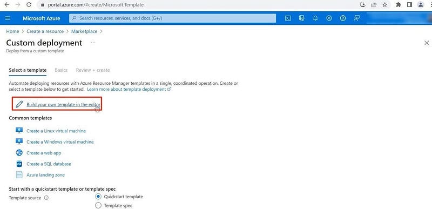Go to Marketplace breadcrumb
The width and height of the screenshot is (432, 209).
tap(84, 31)
